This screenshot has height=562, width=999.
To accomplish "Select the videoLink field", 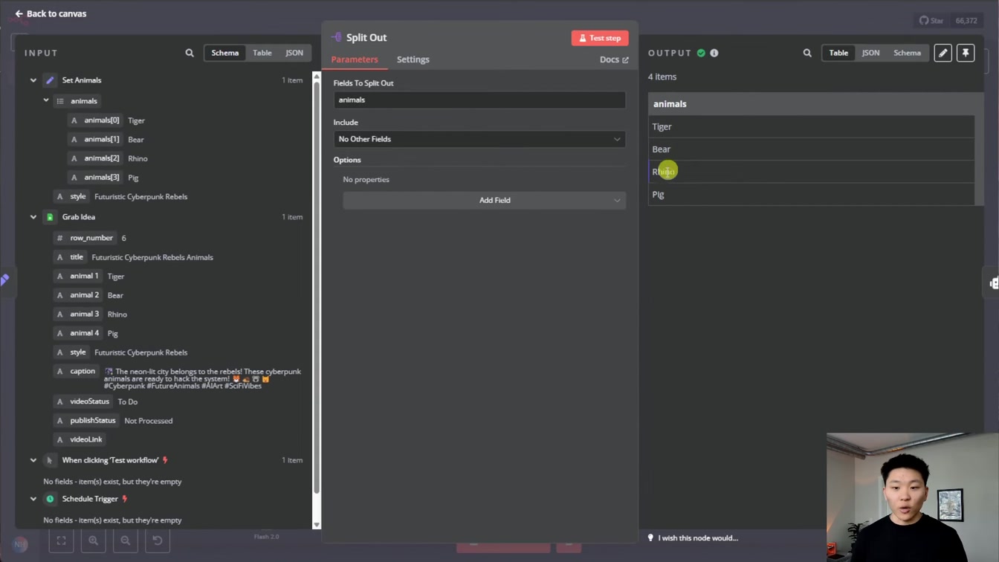I will pos(80,439).
